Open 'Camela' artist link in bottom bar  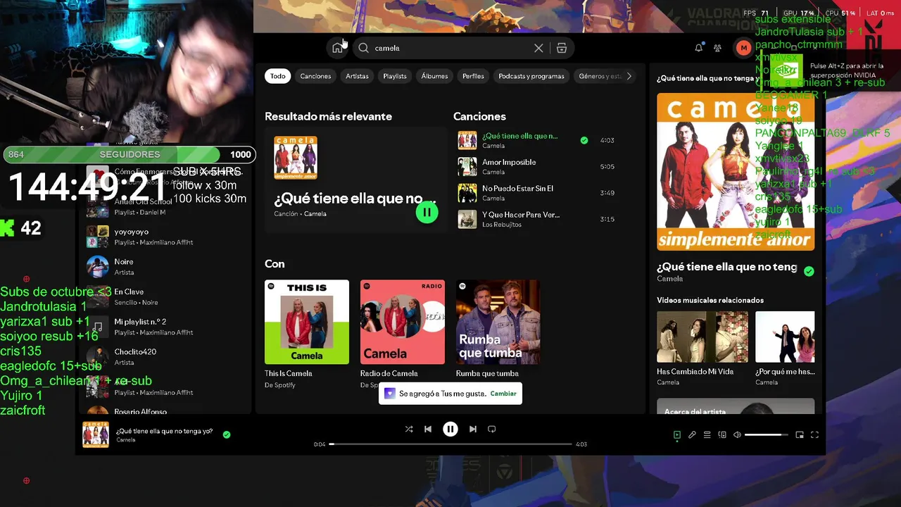point(125,440)
